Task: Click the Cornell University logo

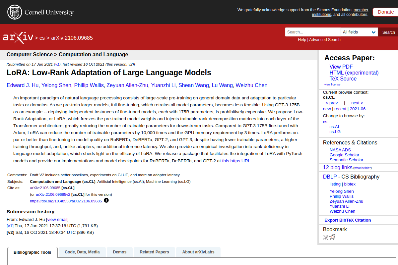Action: (40, 12)
